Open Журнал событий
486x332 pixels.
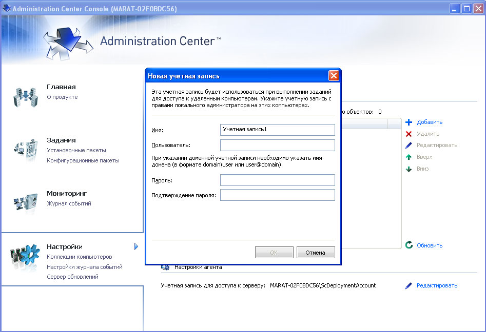point(69,203)
